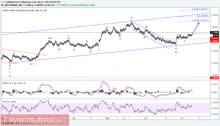Viewport: 220px width, 126px height.
Task: Click the current price tag 1.57680
Action: pyautogui.click(x=214, y=33)
